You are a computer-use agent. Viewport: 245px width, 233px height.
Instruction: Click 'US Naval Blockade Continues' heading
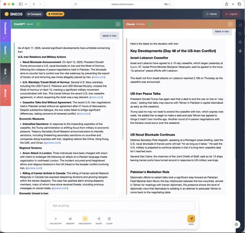pyautogui.click(x=153, y=135)
